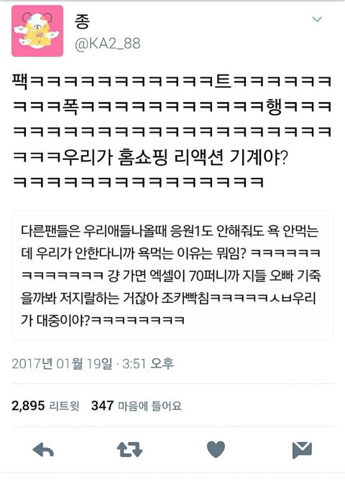
Task: Open the pink bear profile avatar
Action: coord(37,31)
